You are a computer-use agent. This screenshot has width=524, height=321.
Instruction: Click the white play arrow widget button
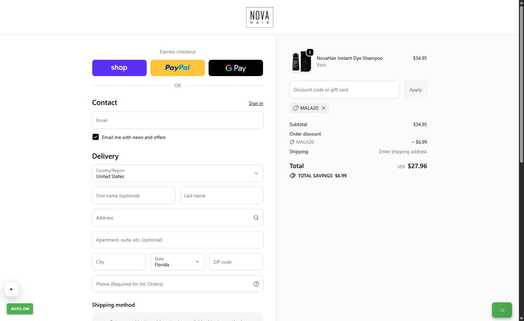pos(12,289)
